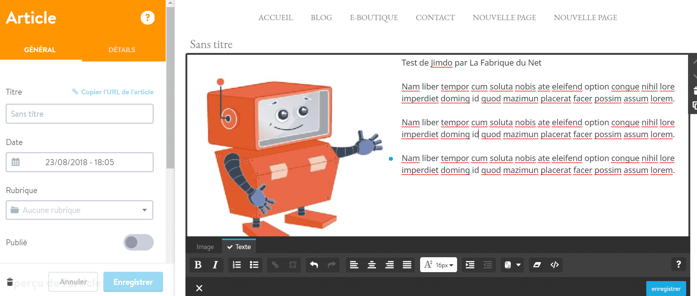The height and width of the screenshot is (296, 697).
Task: Switch to the Image tab
Action: tap(205, 247)
